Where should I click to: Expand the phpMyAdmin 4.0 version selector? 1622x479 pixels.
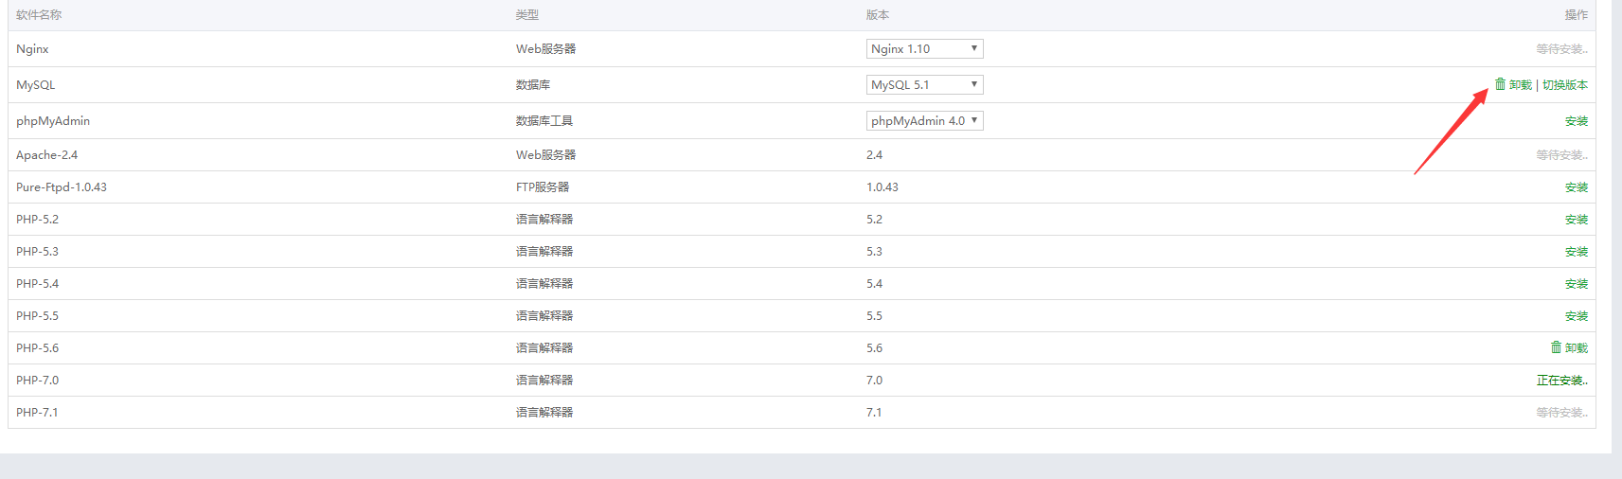924,120
